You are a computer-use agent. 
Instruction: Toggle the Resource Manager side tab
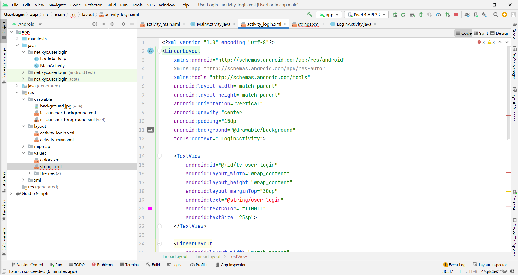pyautogui.click(x=4, y=65)
